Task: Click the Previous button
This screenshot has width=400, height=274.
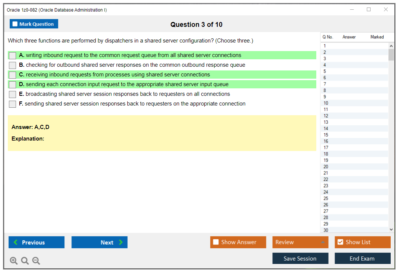Action: coord(36,242)
